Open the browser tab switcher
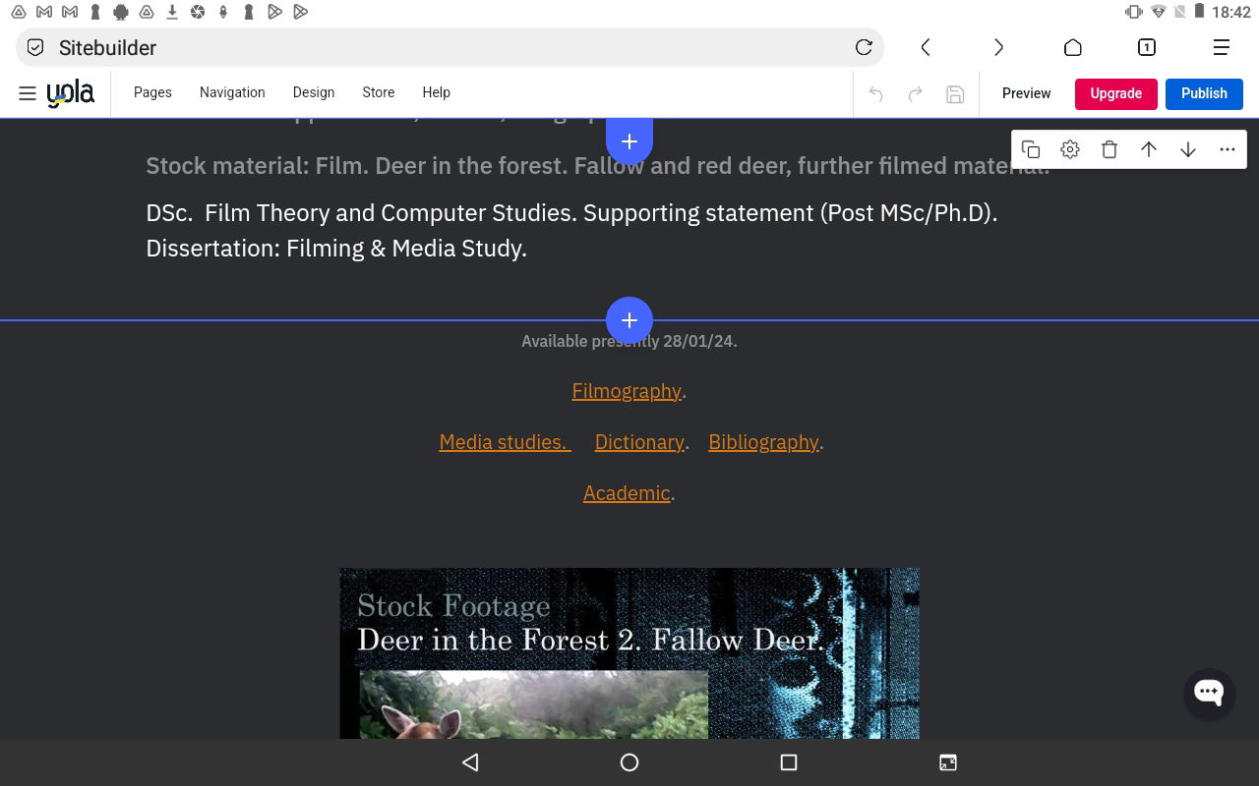Screen dimensions: 1259x786 click(1147, 47)
